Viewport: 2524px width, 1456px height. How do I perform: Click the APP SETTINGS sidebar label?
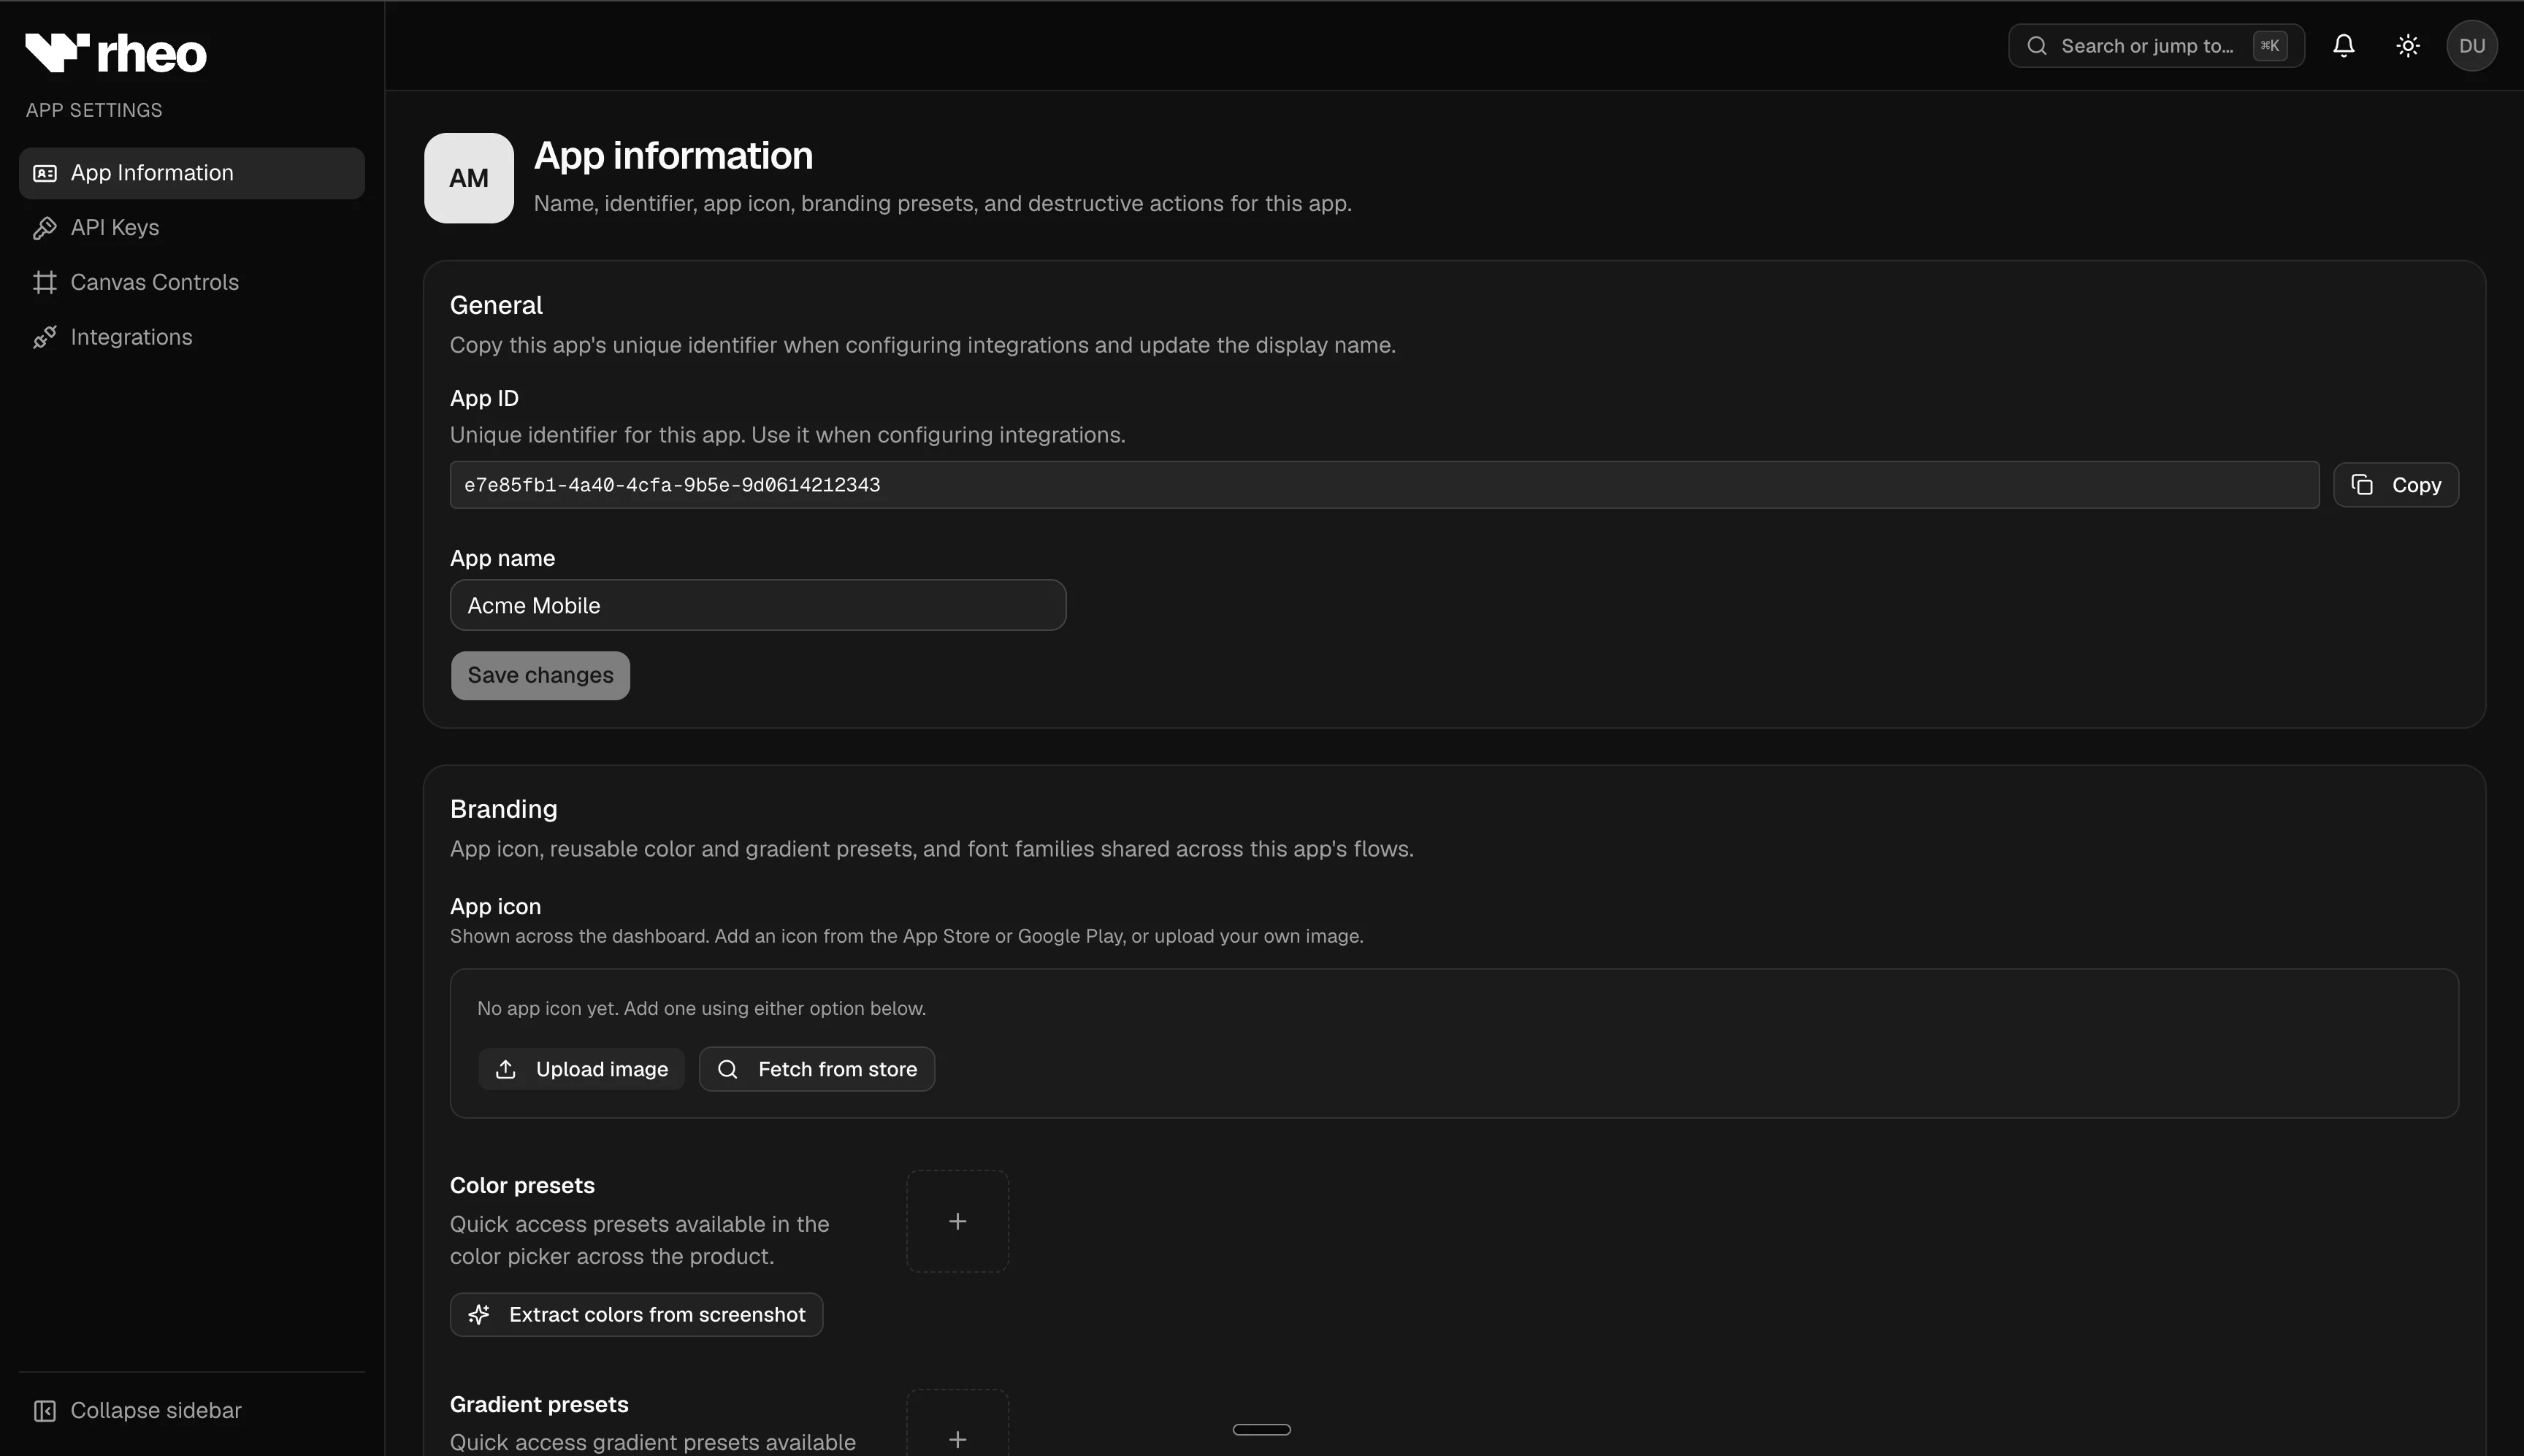pos(94,110)
